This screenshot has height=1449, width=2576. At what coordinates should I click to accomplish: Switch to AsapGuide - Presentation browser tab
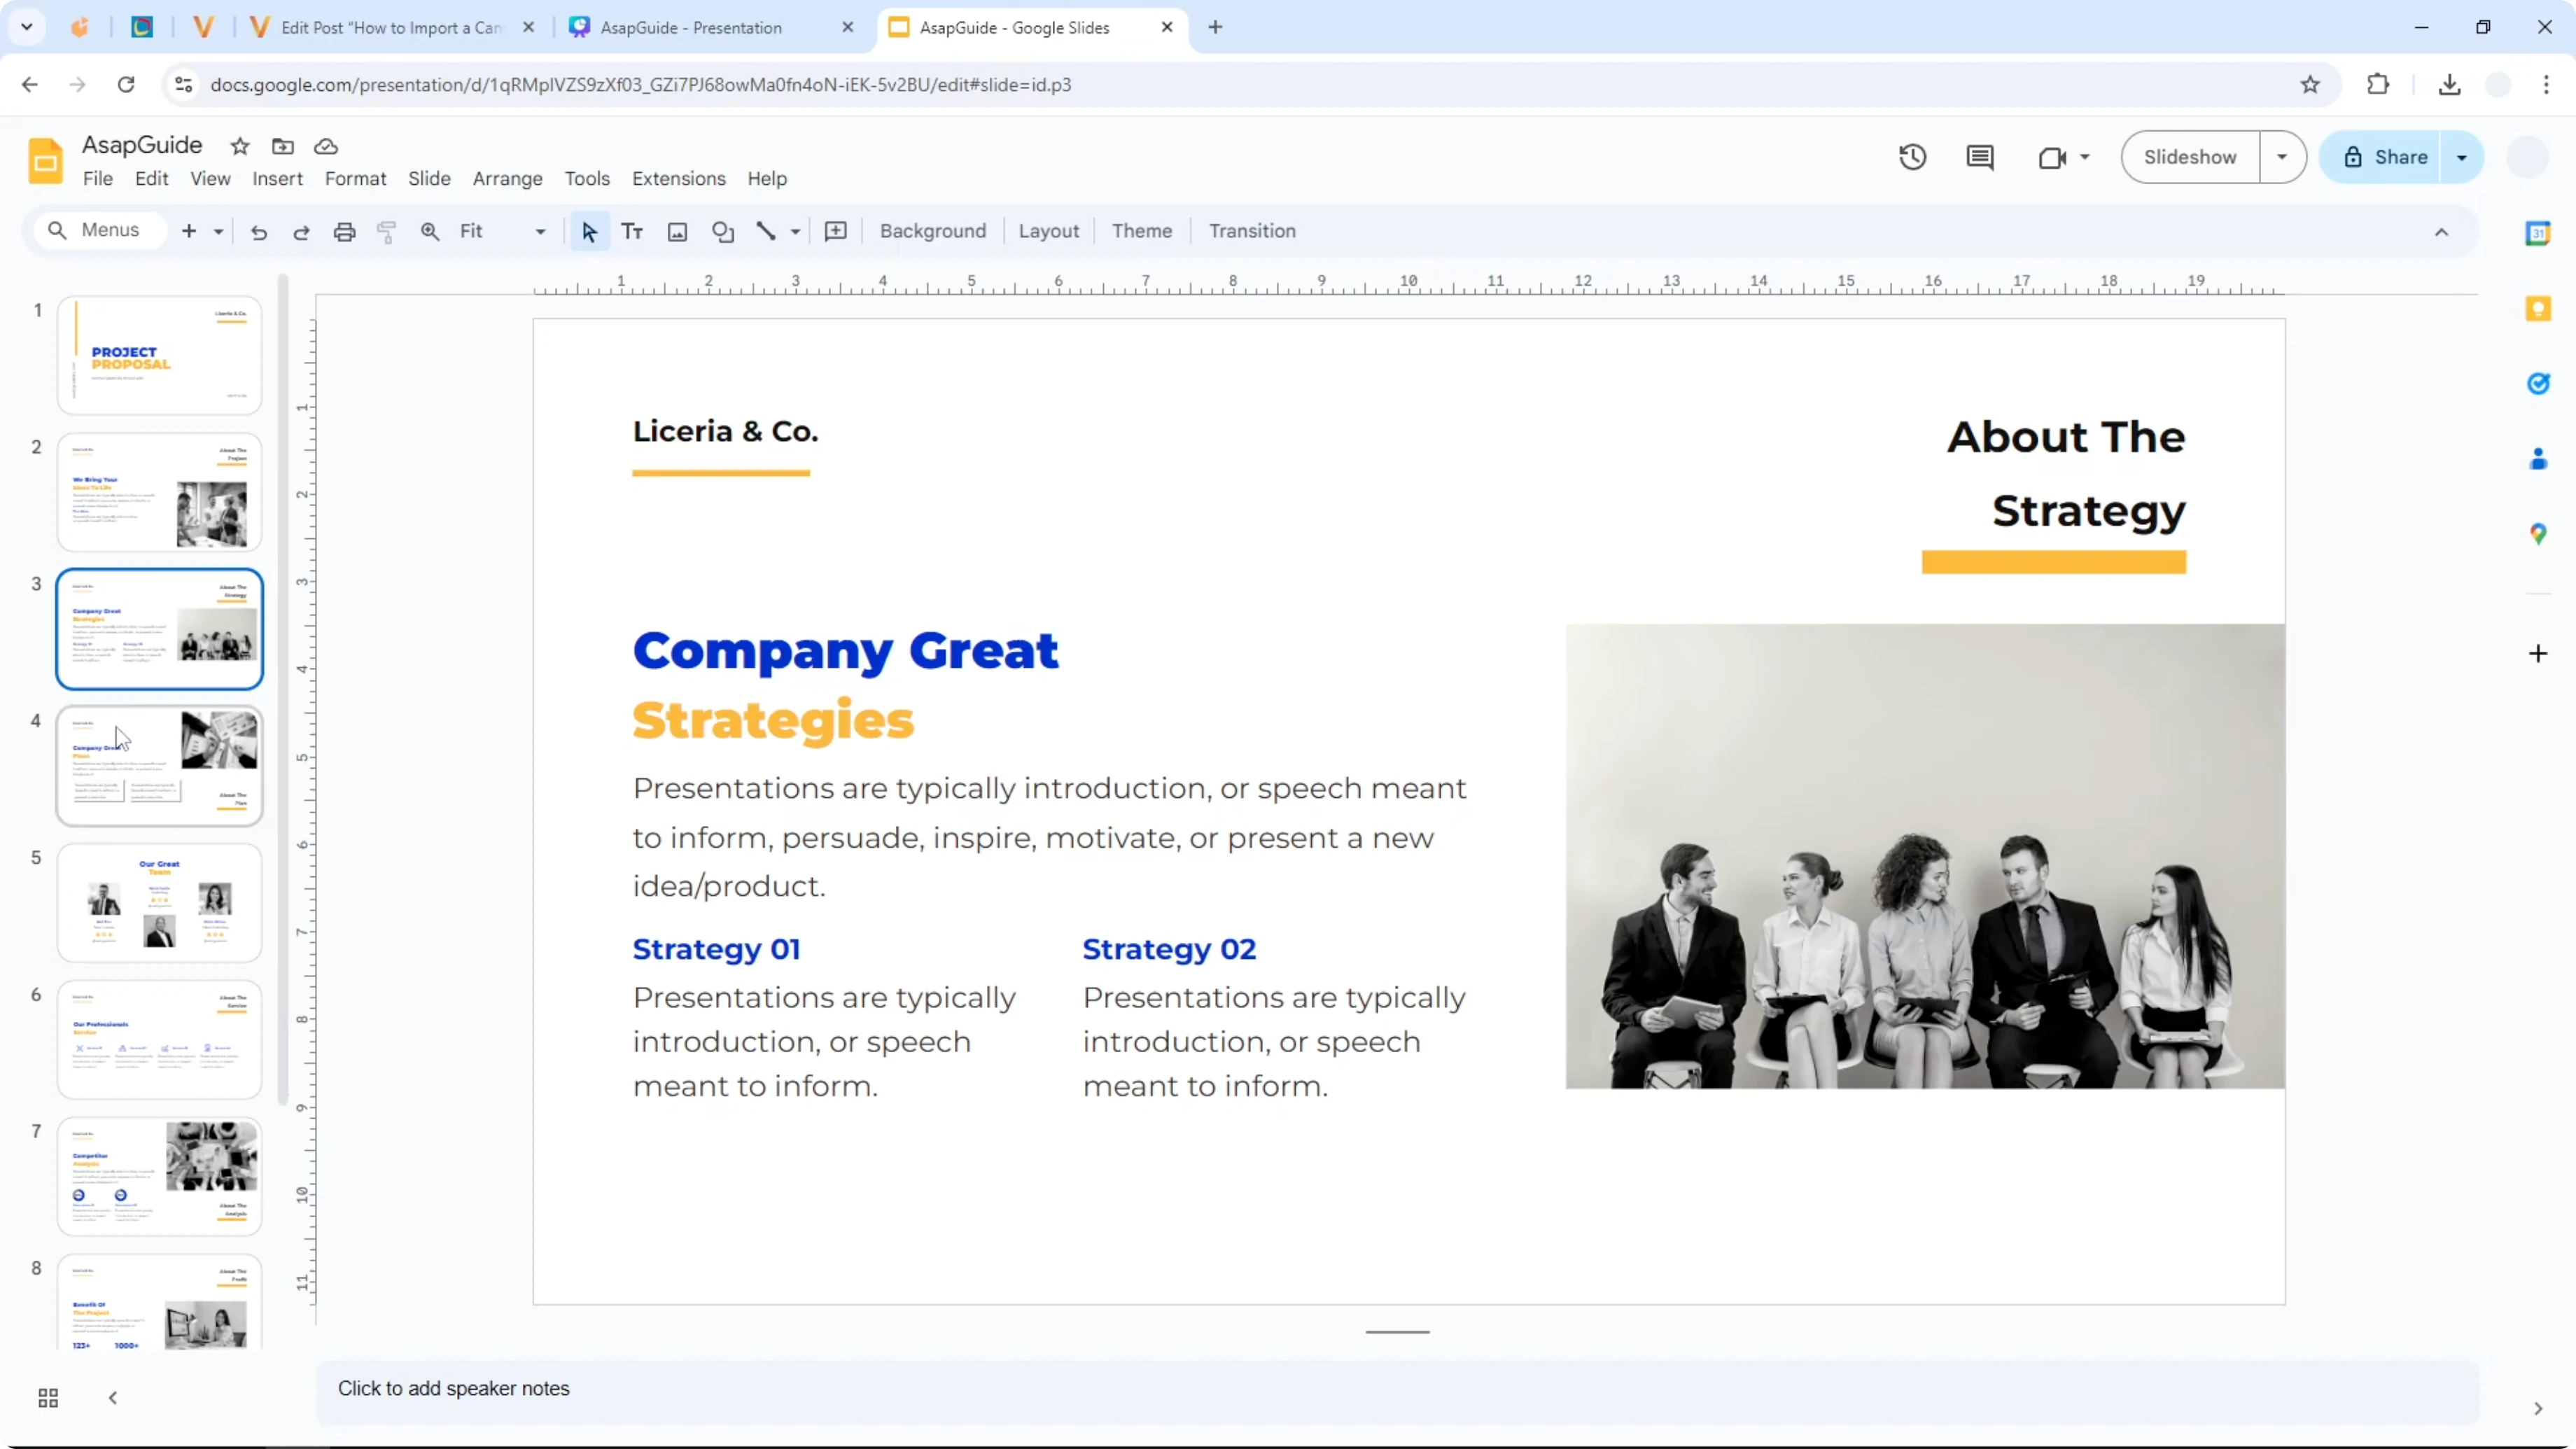click(x=710, y=28)
